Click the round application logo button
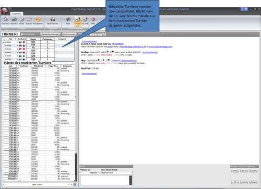The image size is (261, 189). (x=5, y=11)
